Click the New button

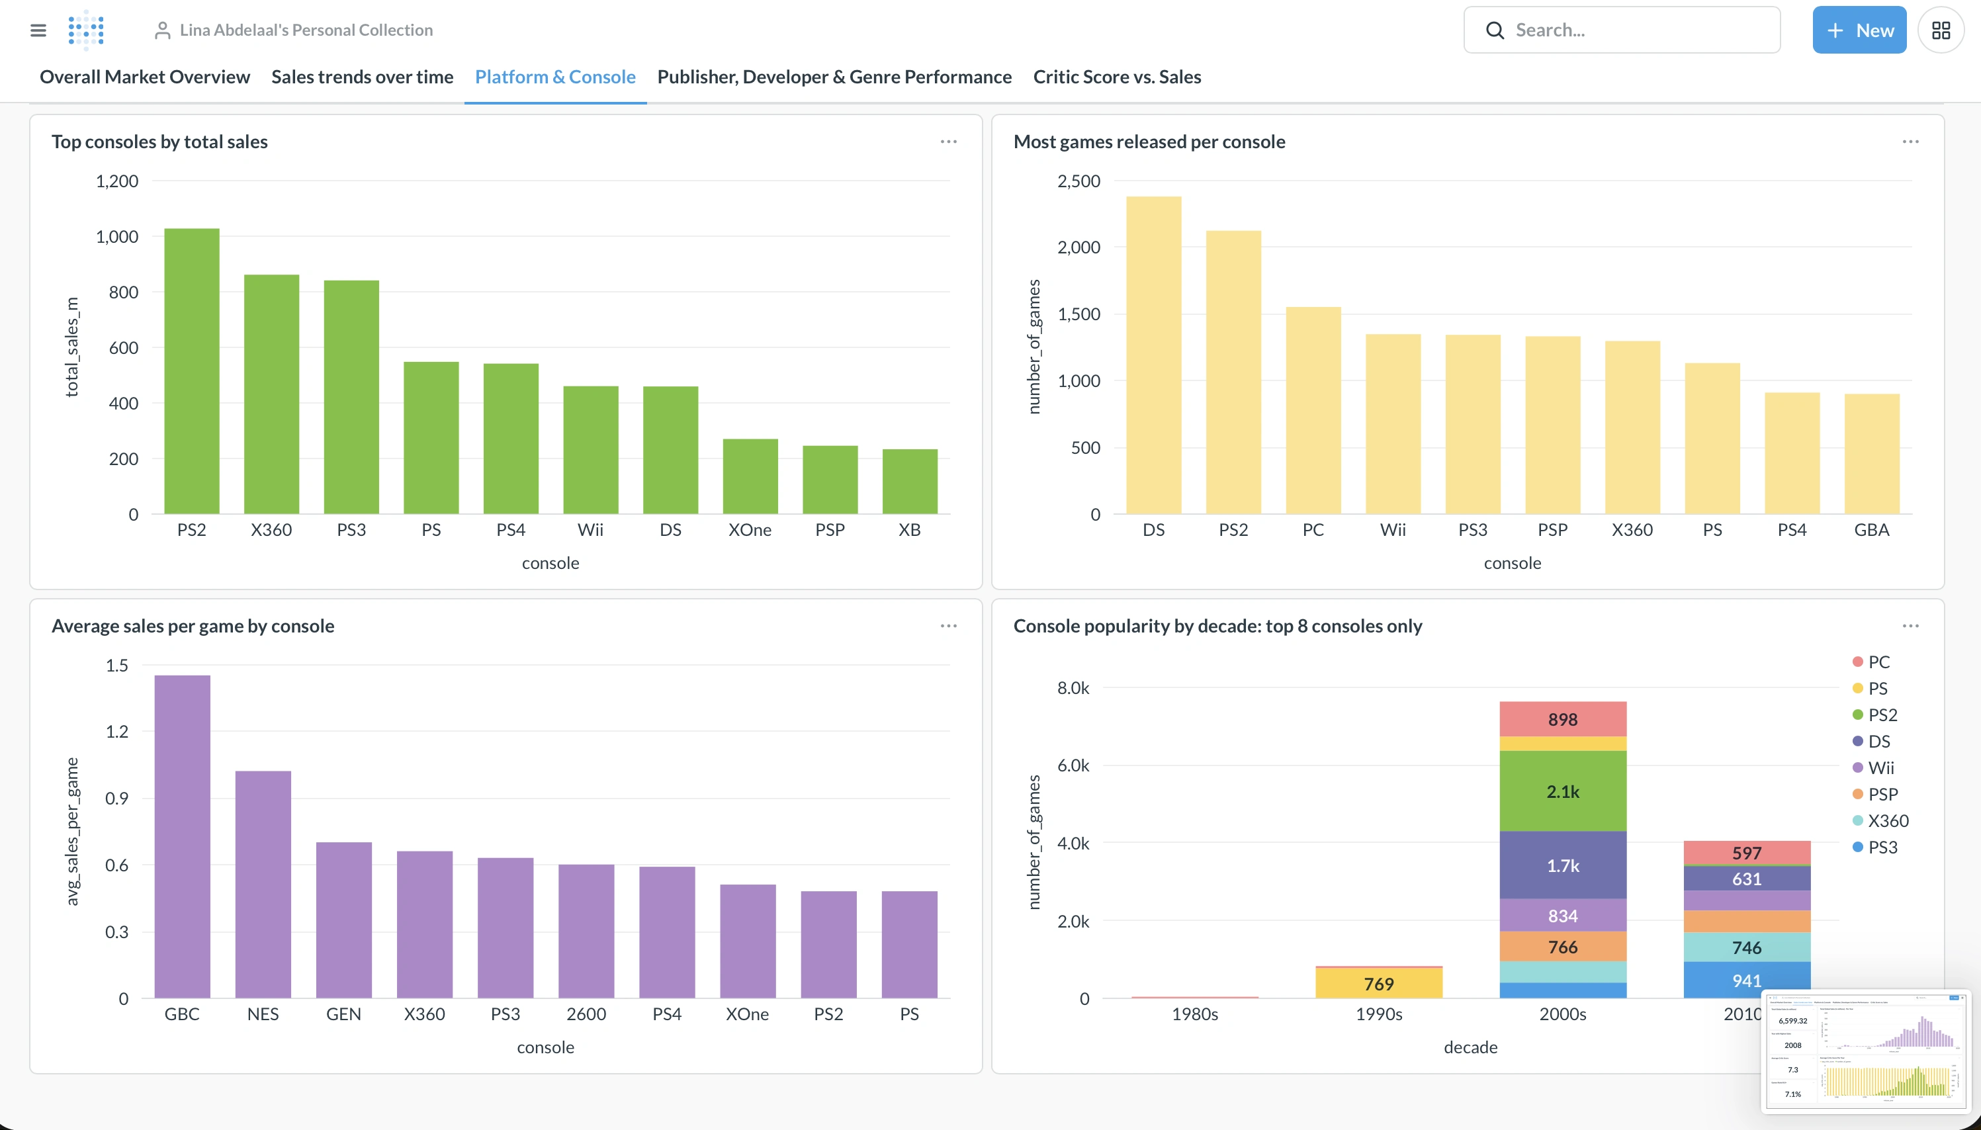1859,30
